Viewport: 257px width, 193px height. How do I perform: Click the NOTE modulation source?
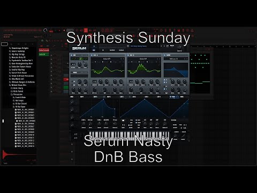tap(182, 97)
